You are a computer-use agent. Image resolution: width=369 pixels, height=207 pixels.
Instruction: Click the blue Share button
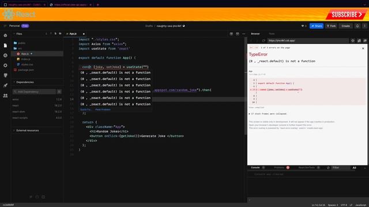coord(317,26)
